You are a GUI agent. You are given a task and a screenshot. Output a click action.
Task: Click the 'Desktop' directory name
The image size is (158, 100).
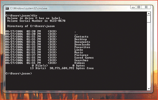tap(81, 39)
